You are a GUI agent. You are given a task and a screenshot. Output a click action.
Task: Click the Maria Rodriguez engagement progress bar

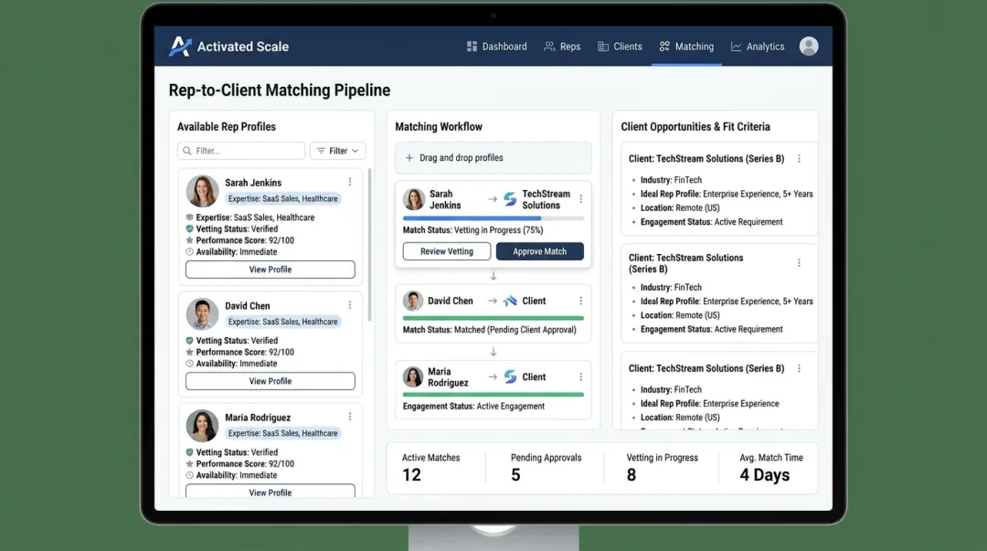[493, 394]
